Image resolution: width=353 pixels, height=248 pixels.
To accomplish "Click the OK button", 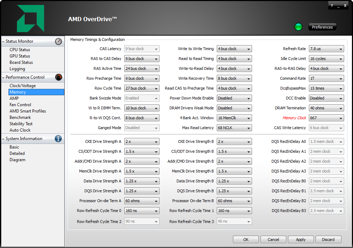I will (246, 240).
